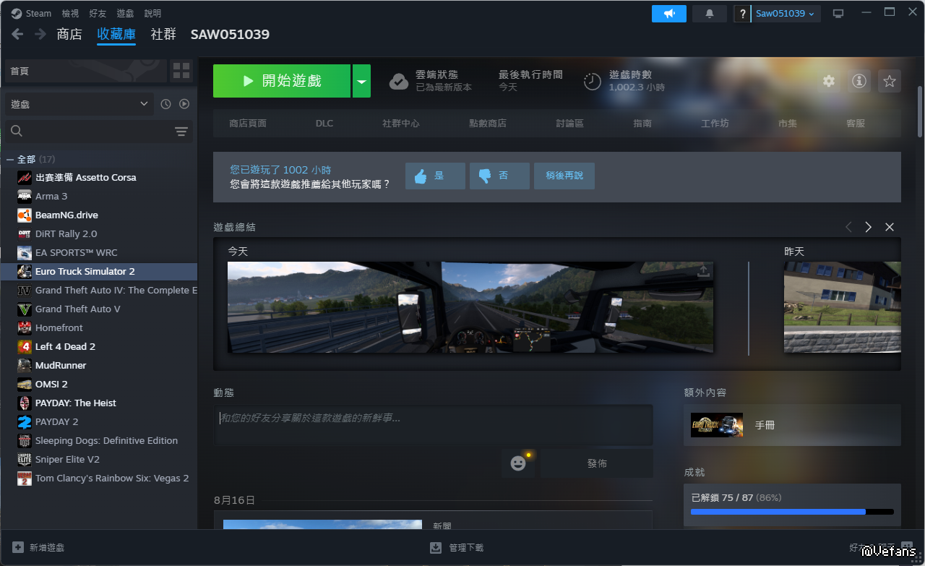Select BeamNG.drive icon in library list
Viewport: 925px width, 566px height.
point(25,215)
